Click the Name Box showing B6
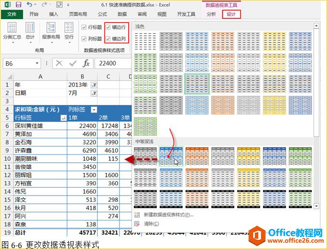Screen dimensions: 327x249 pos(22,63)
